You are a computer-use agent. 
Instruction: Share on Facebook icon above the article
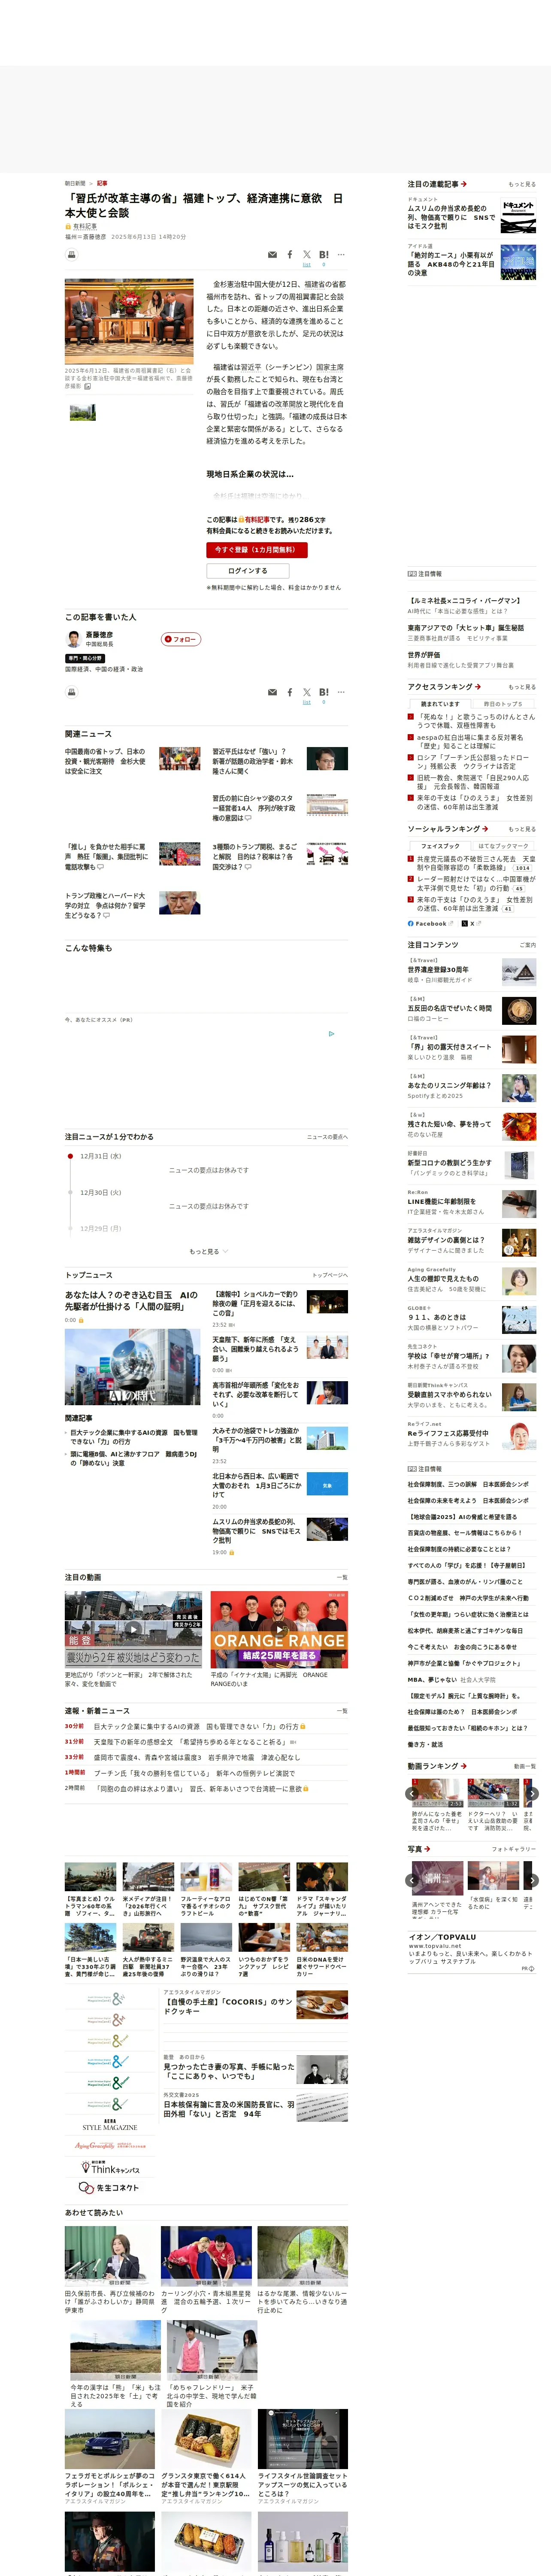pyautogui.click(x=290, y=255)
